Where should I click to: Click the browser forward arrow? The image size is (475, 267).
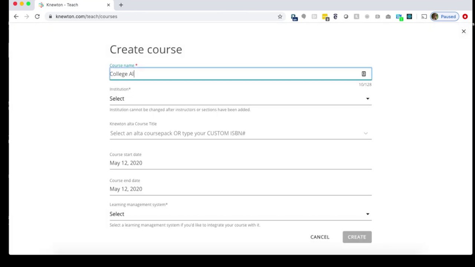27,16
